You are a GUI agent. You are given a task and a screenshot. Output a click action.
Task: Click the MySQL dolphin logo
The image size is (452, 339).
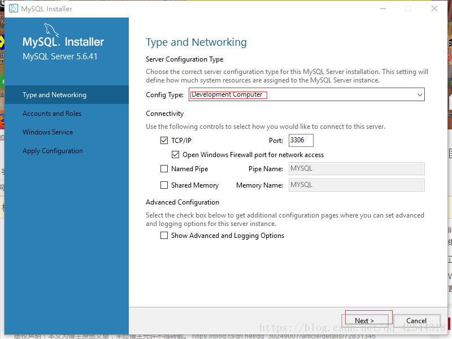pos(51,31)
